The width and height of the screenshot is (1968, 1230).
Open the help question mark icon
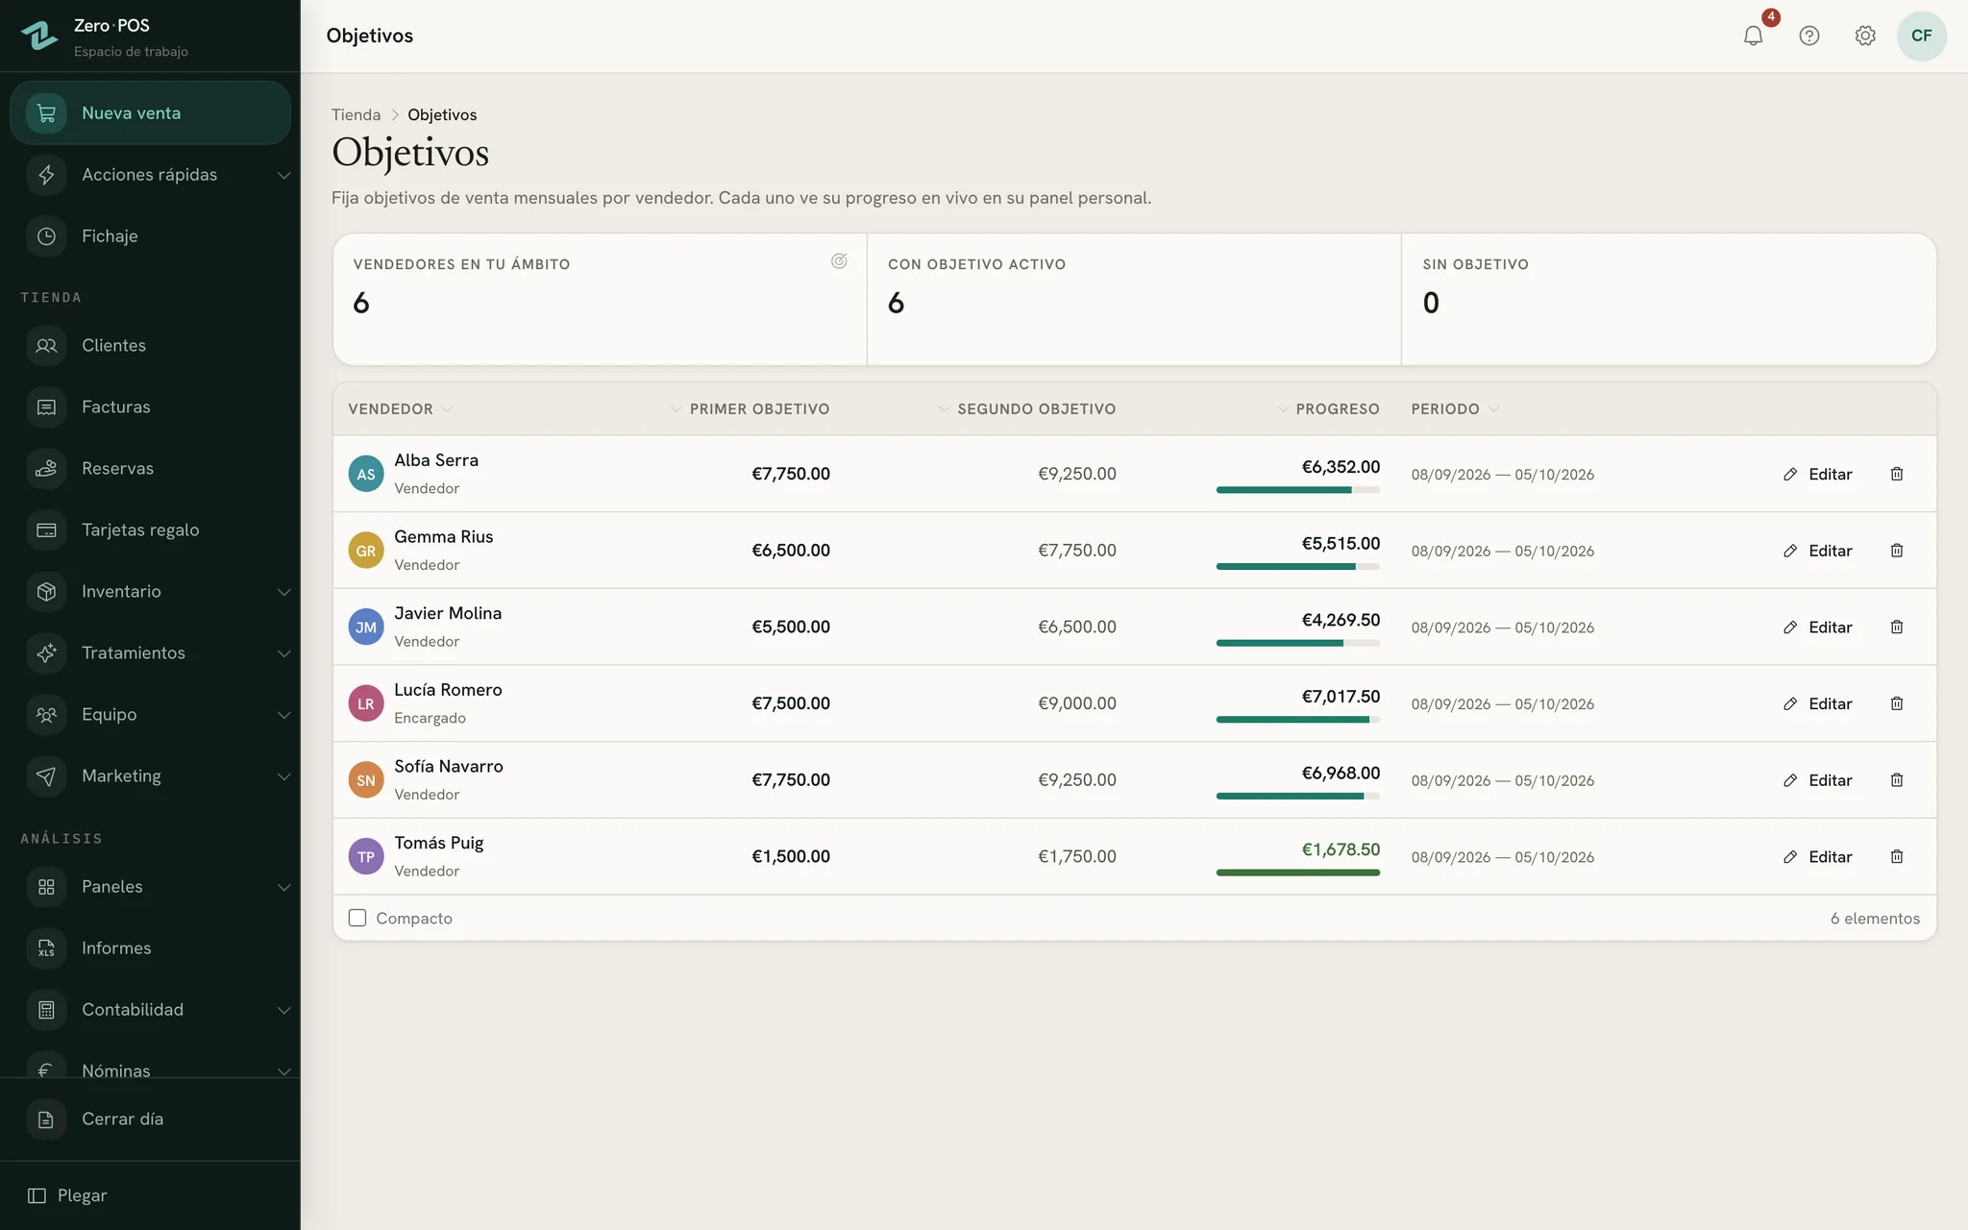coord(1808,36)
